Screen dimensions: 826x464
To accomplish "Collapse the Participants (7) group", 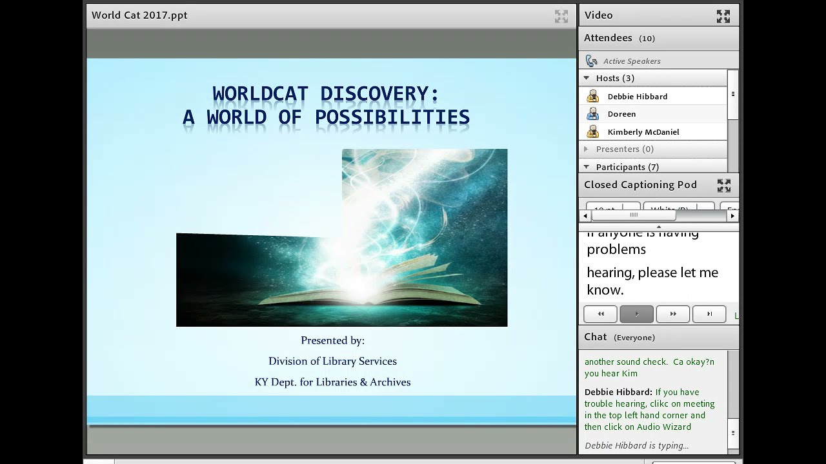I will click(587, 167).
